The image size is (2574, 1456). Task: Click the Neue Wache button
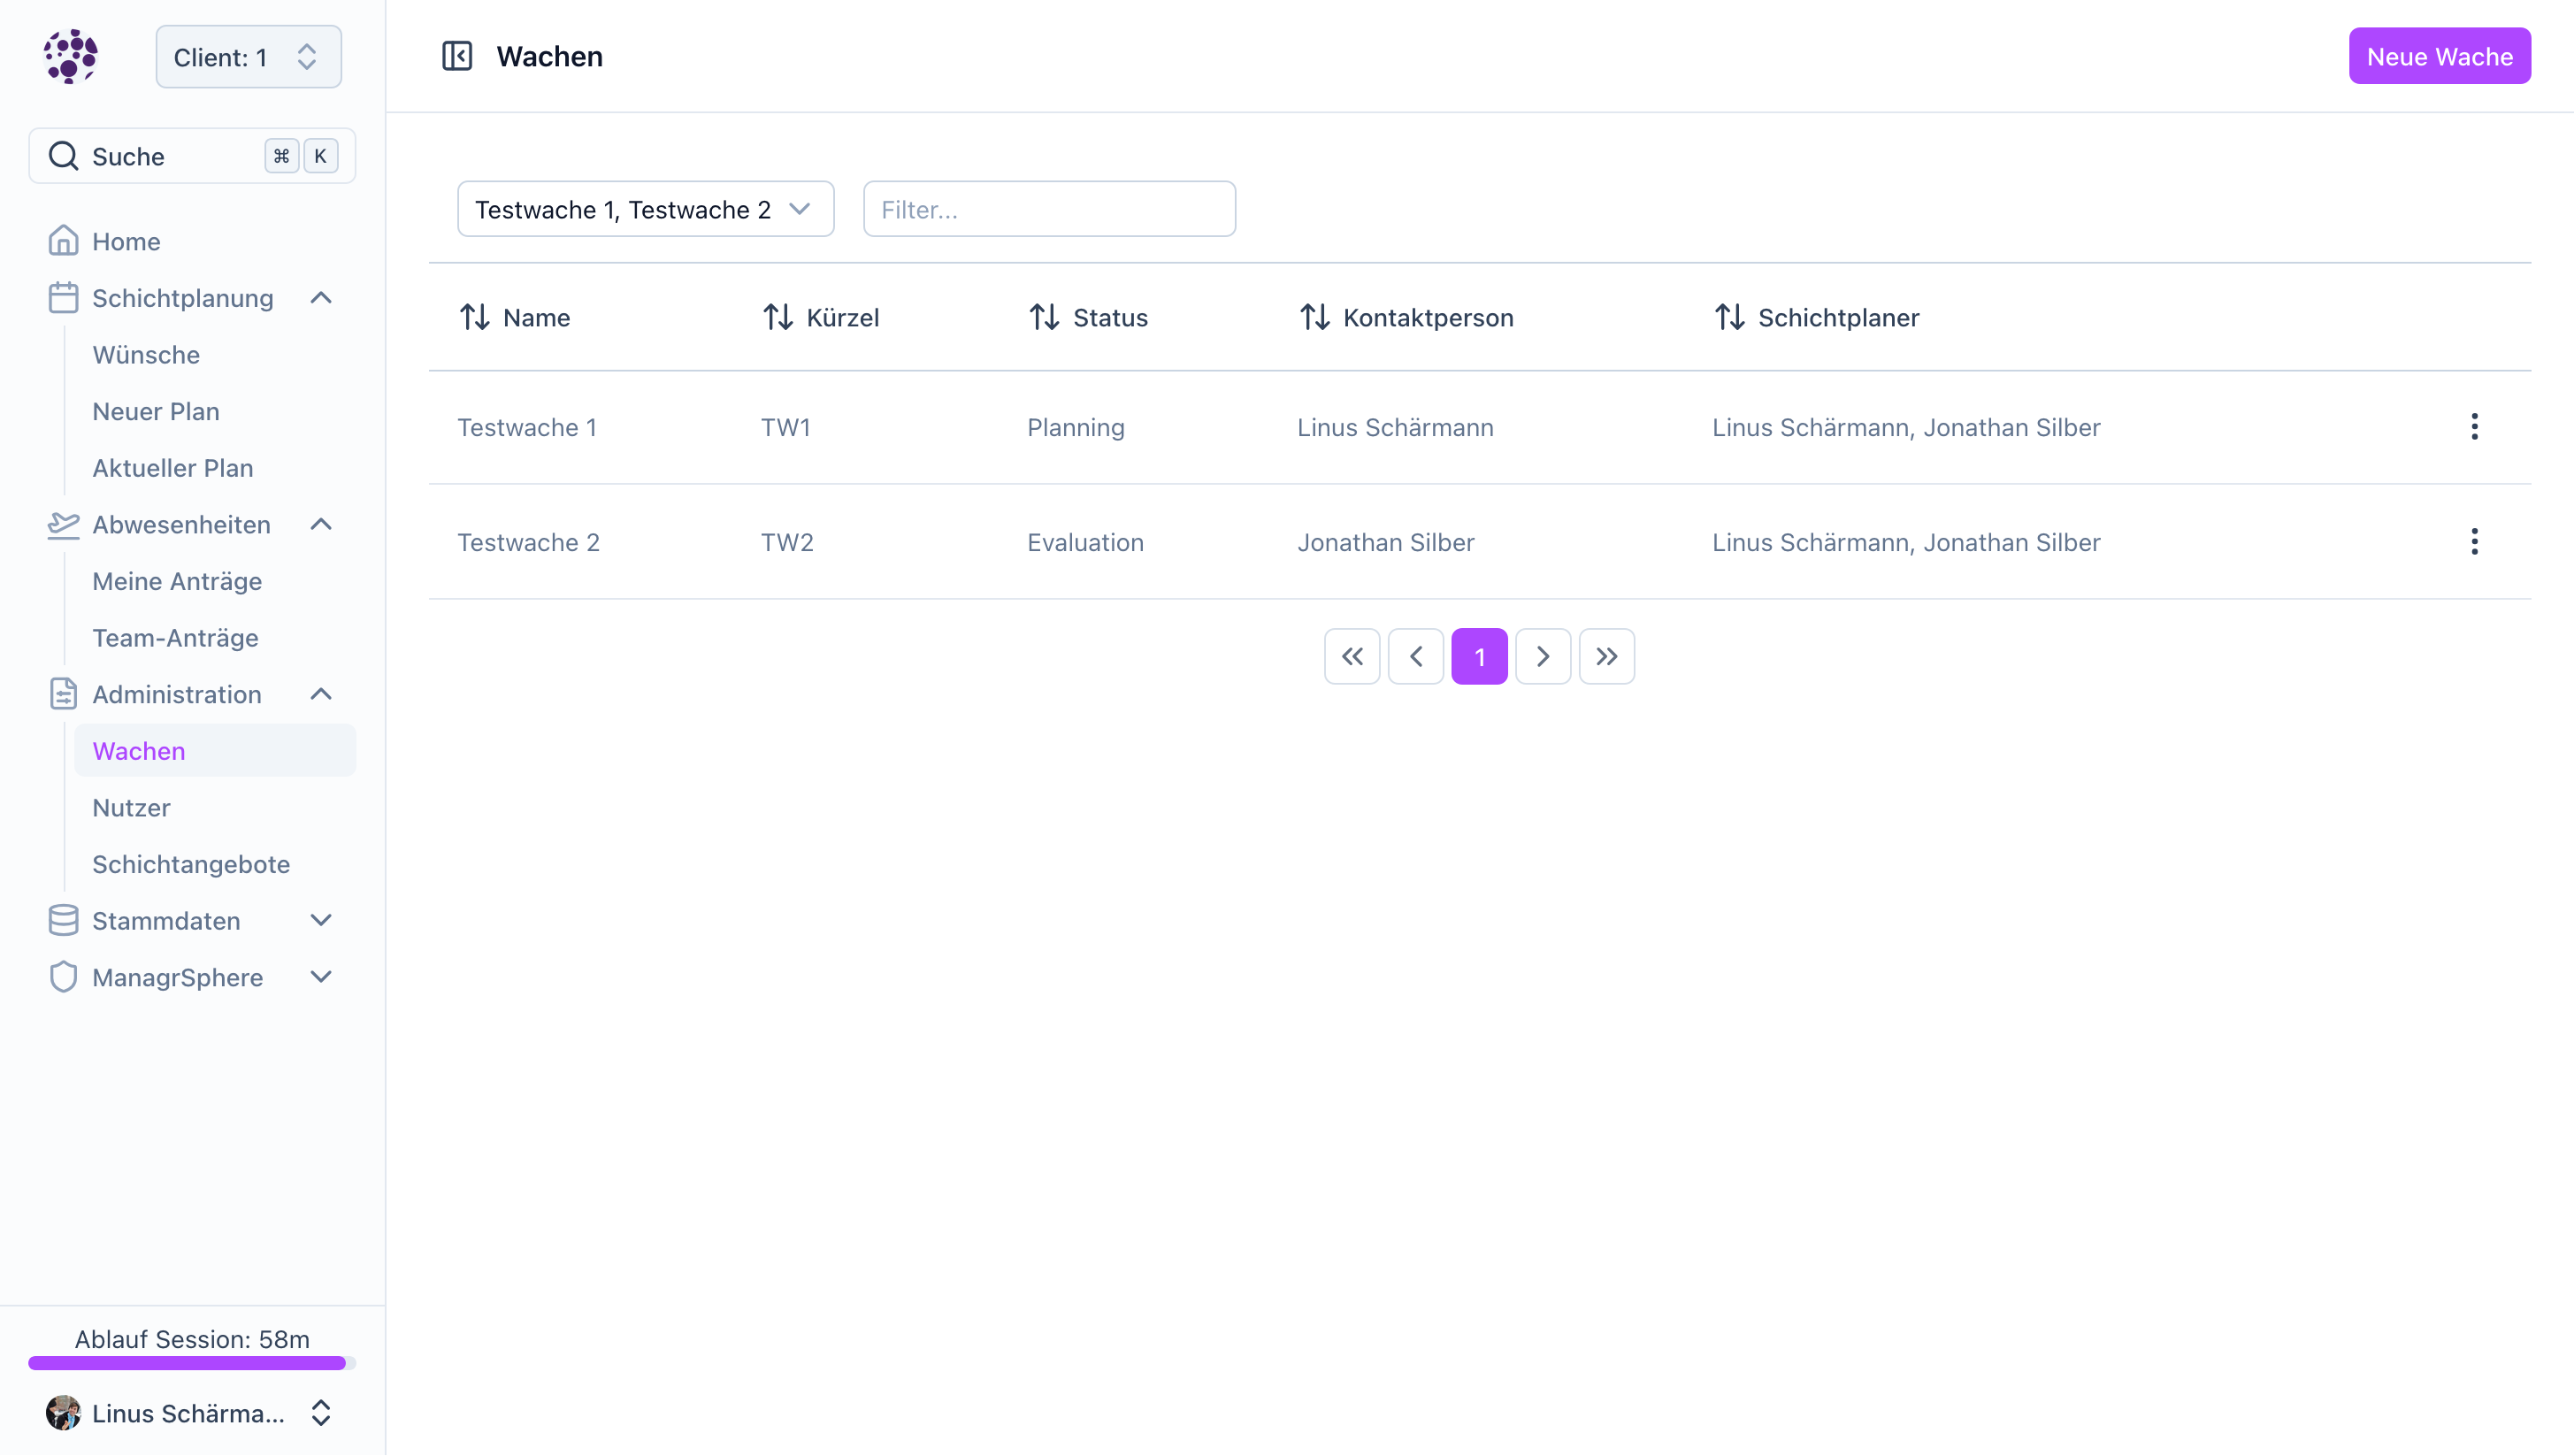2439,57
